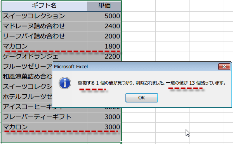Screen dimensions: 233x144
Task: Click the dialog message about duplicate values
Action: click(x=152, y=83)
